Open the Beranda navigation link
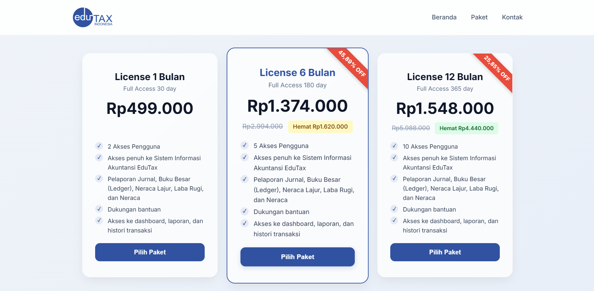 point(444,17)
